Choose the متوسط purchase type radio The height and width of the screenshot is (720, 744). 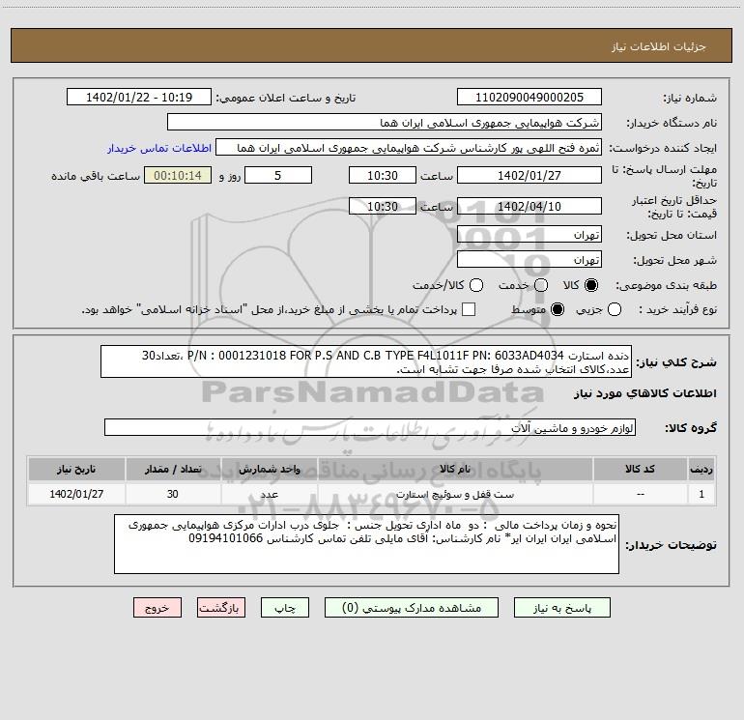tap(558, 309)
